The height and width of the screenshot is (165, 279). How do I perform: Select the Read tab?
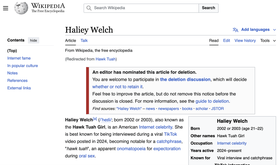214,41
